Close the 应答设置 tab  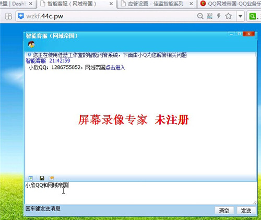tap(191, 4)
